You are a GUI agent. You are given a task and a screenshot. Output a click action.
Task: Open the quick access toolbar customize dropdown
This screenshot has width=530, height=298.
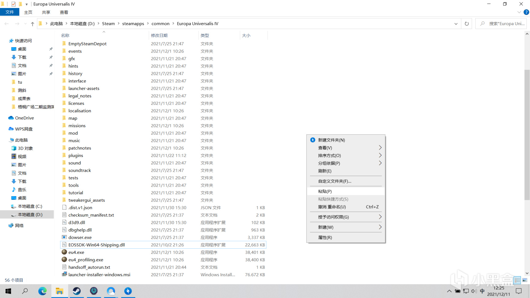point(27,4)
